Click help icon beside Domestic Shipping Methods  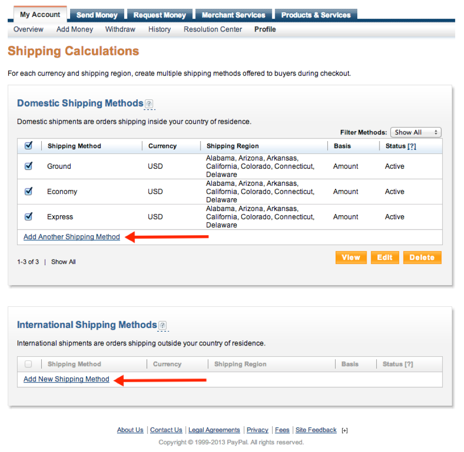pos(149,104)
